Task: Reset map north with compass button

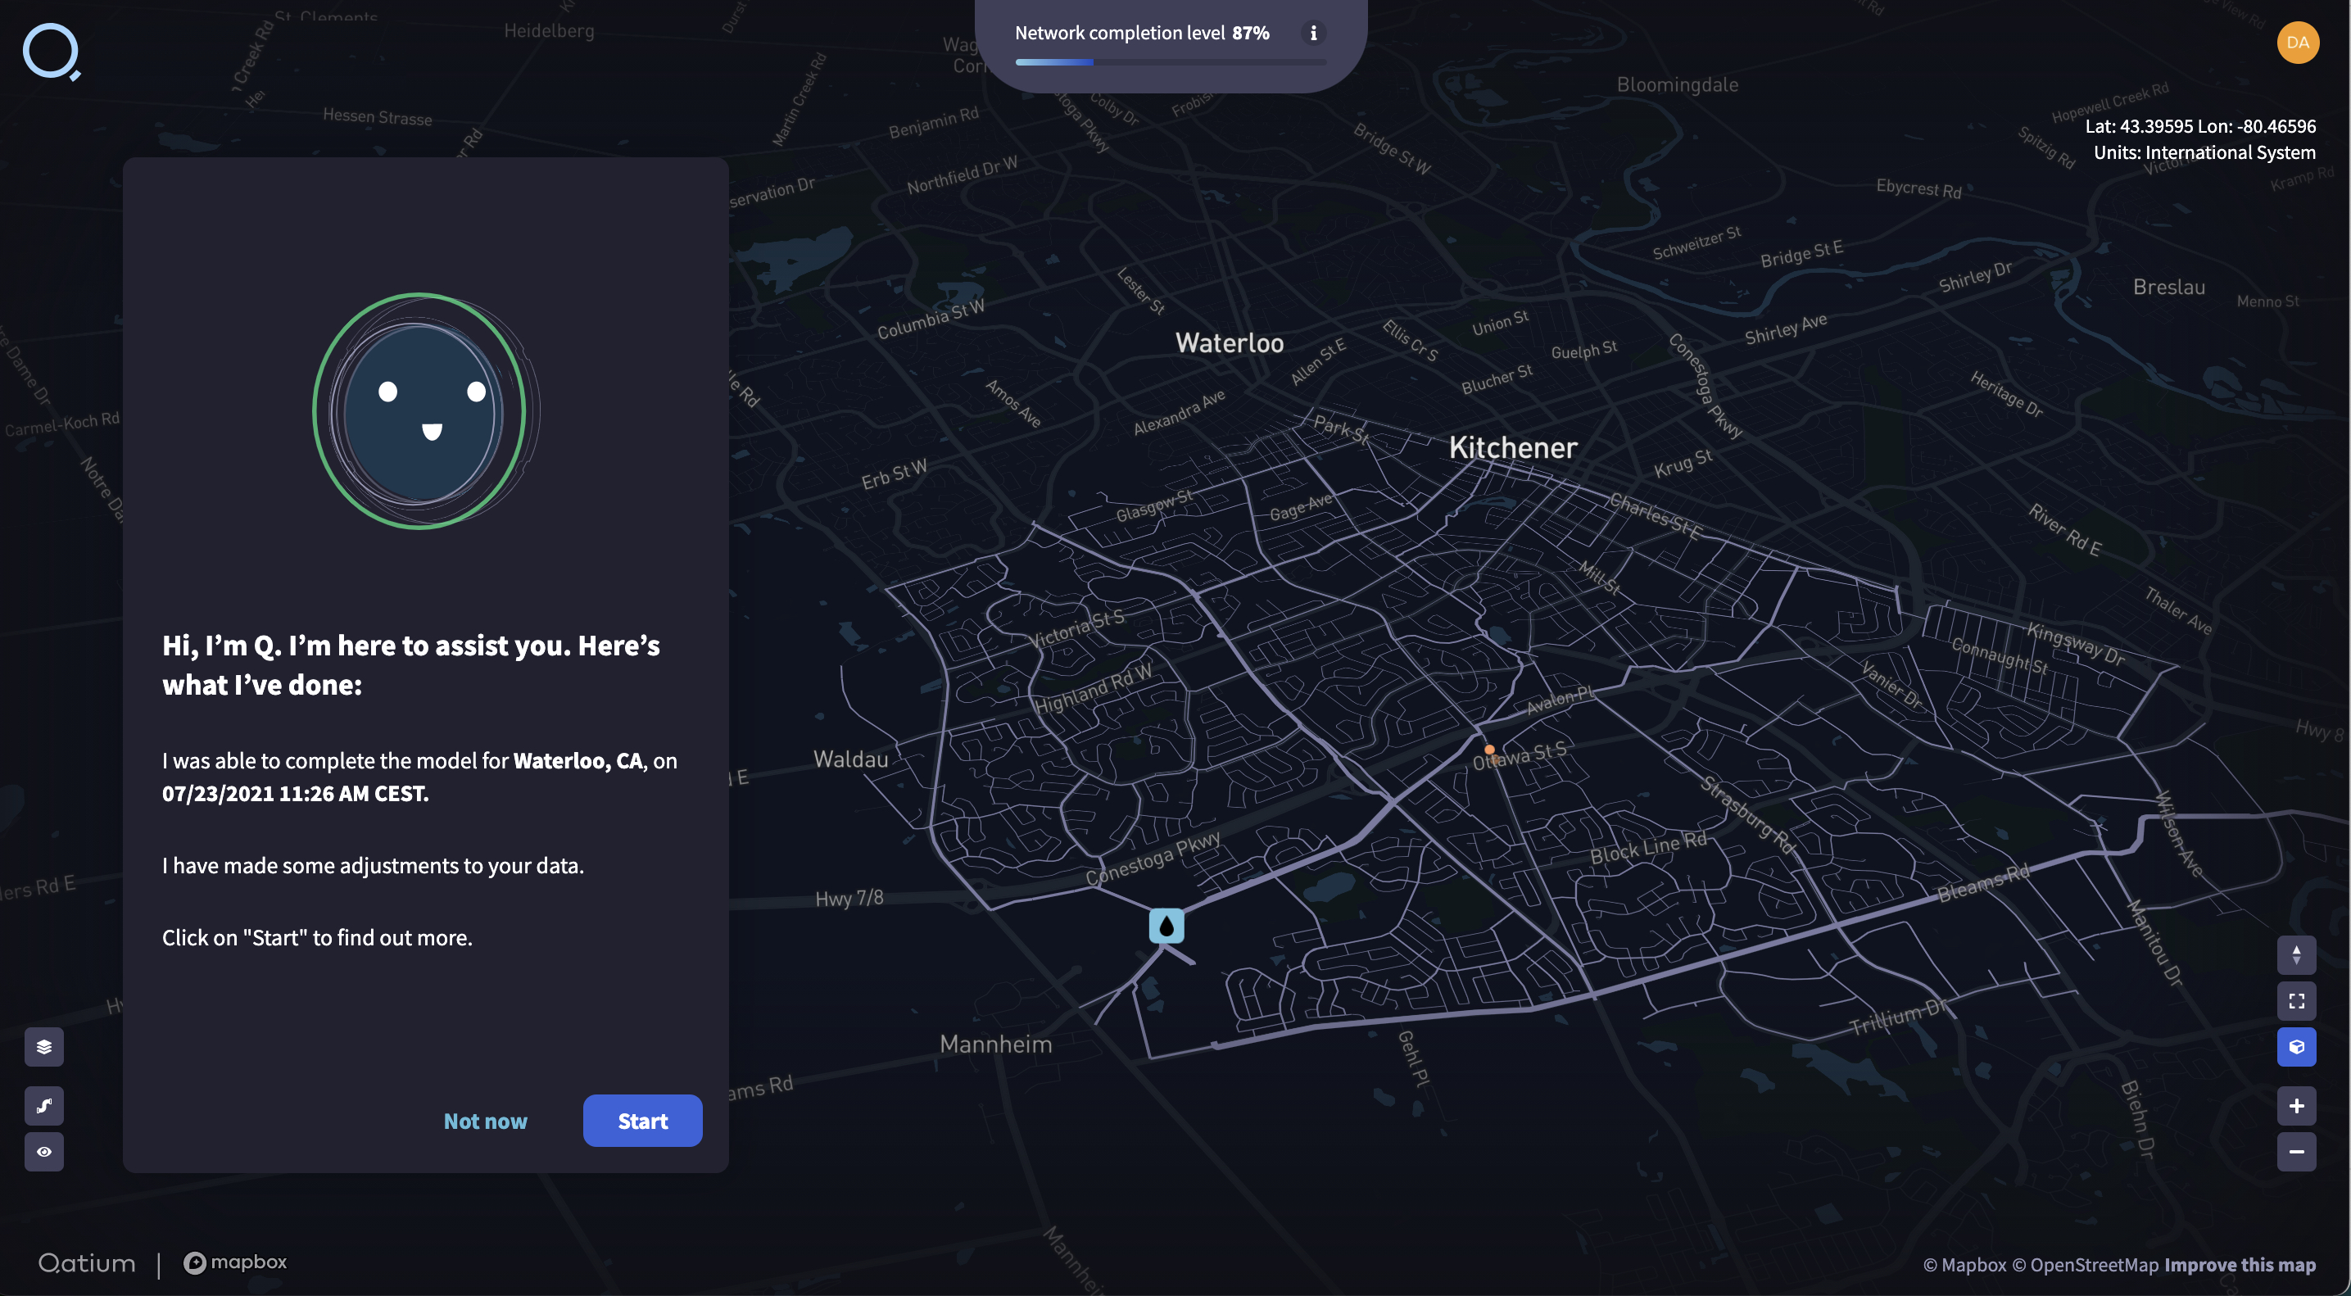Action: pos(2296,955)
